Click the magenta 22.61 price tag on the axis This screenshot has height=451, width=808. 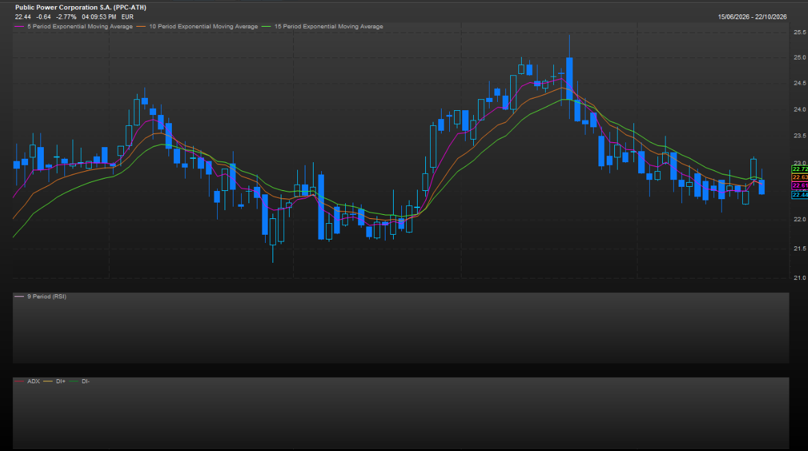coord(800,186)
